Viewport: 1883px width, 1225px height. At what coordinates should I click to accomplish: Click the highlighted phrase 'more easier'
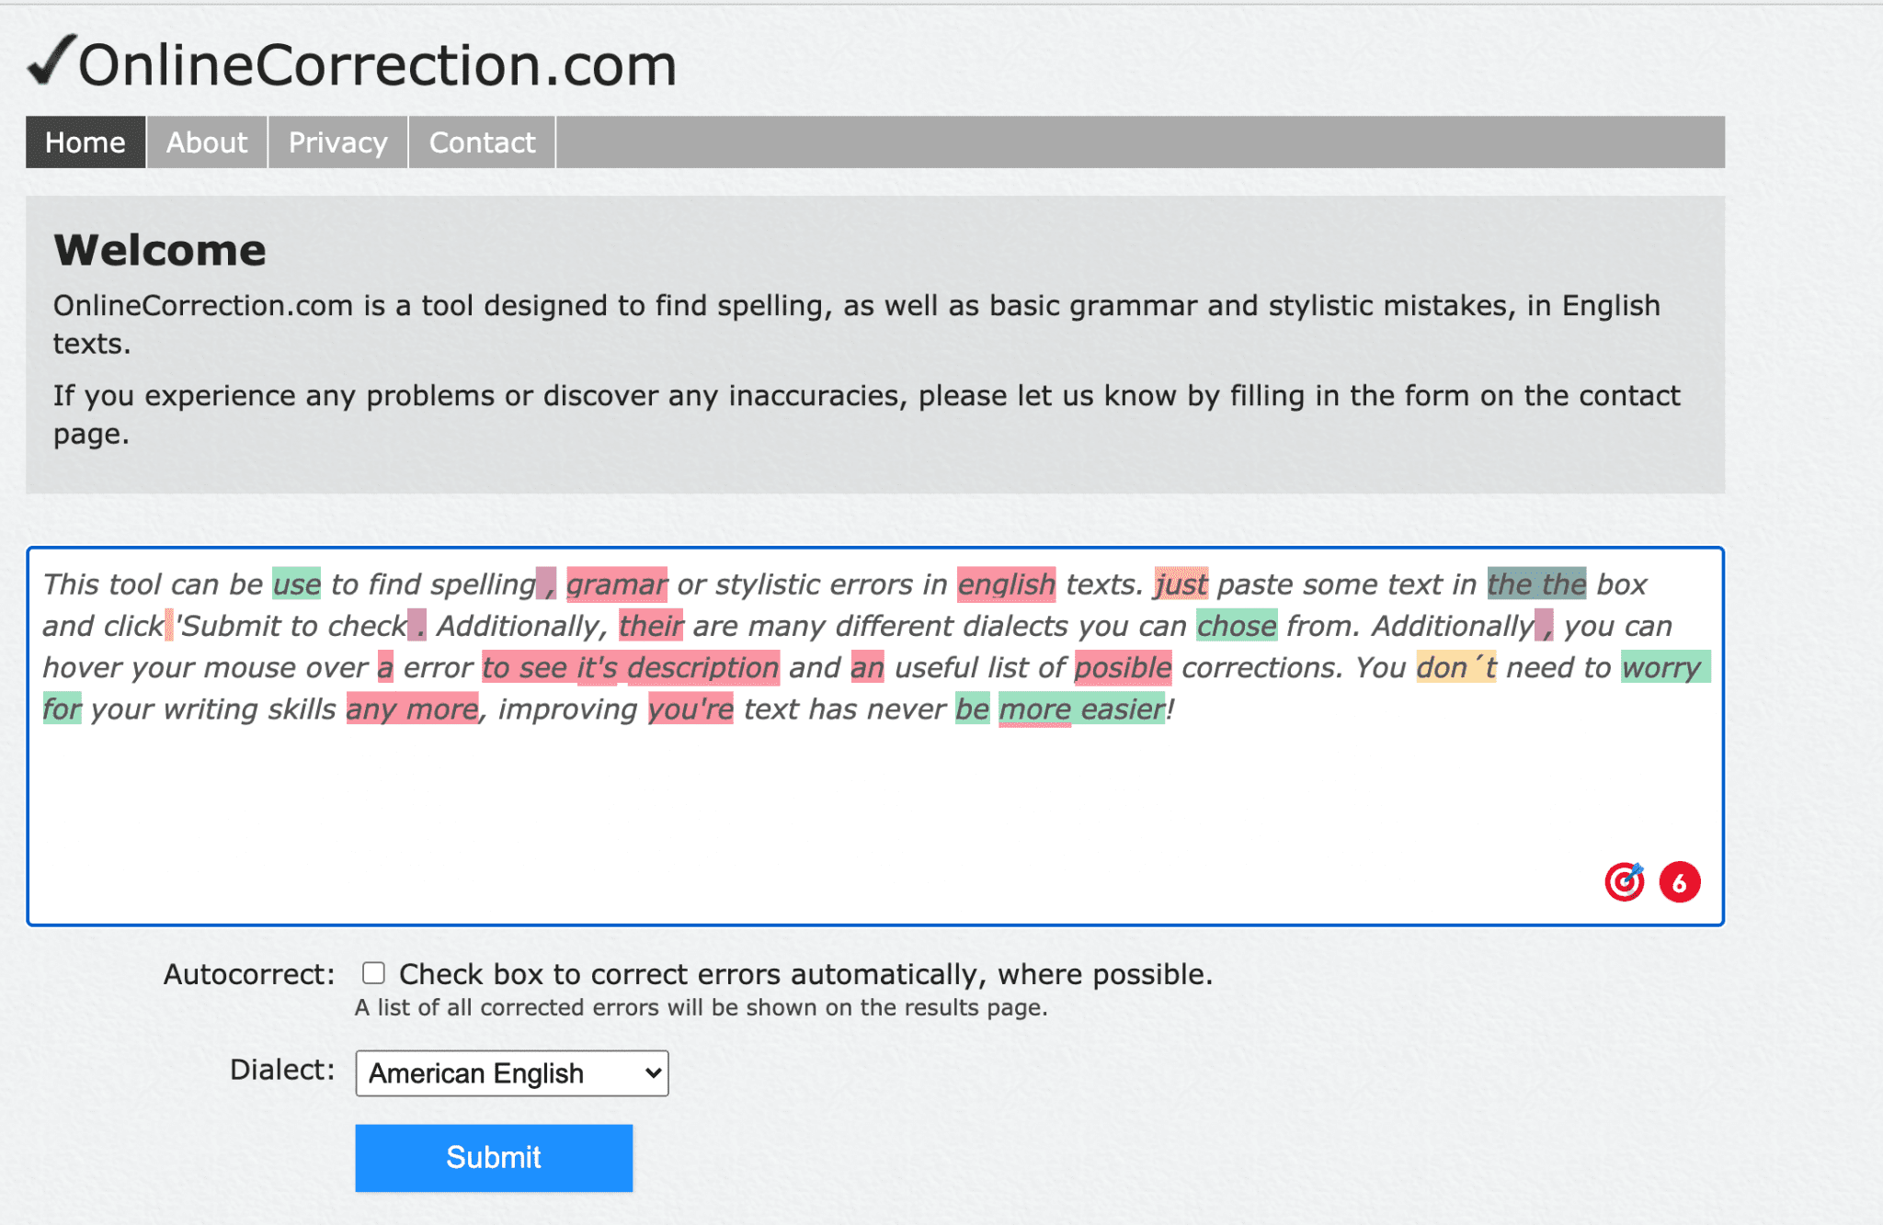pos(1079,709)
